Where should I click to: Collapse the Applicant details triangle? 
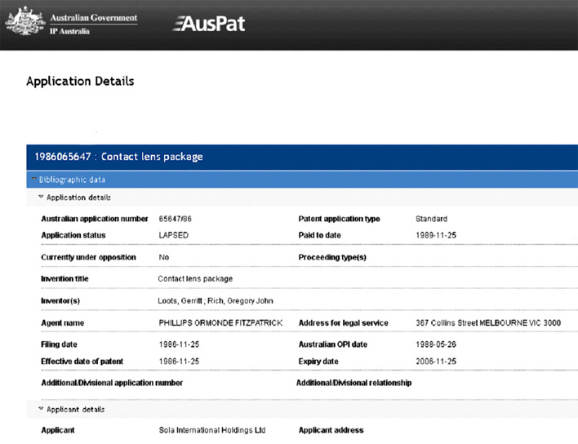coord(41,409)
